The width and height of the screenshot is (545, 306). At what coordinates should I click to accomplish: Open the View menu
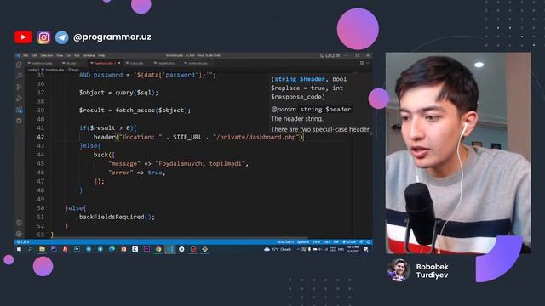[x=60, y=55]
